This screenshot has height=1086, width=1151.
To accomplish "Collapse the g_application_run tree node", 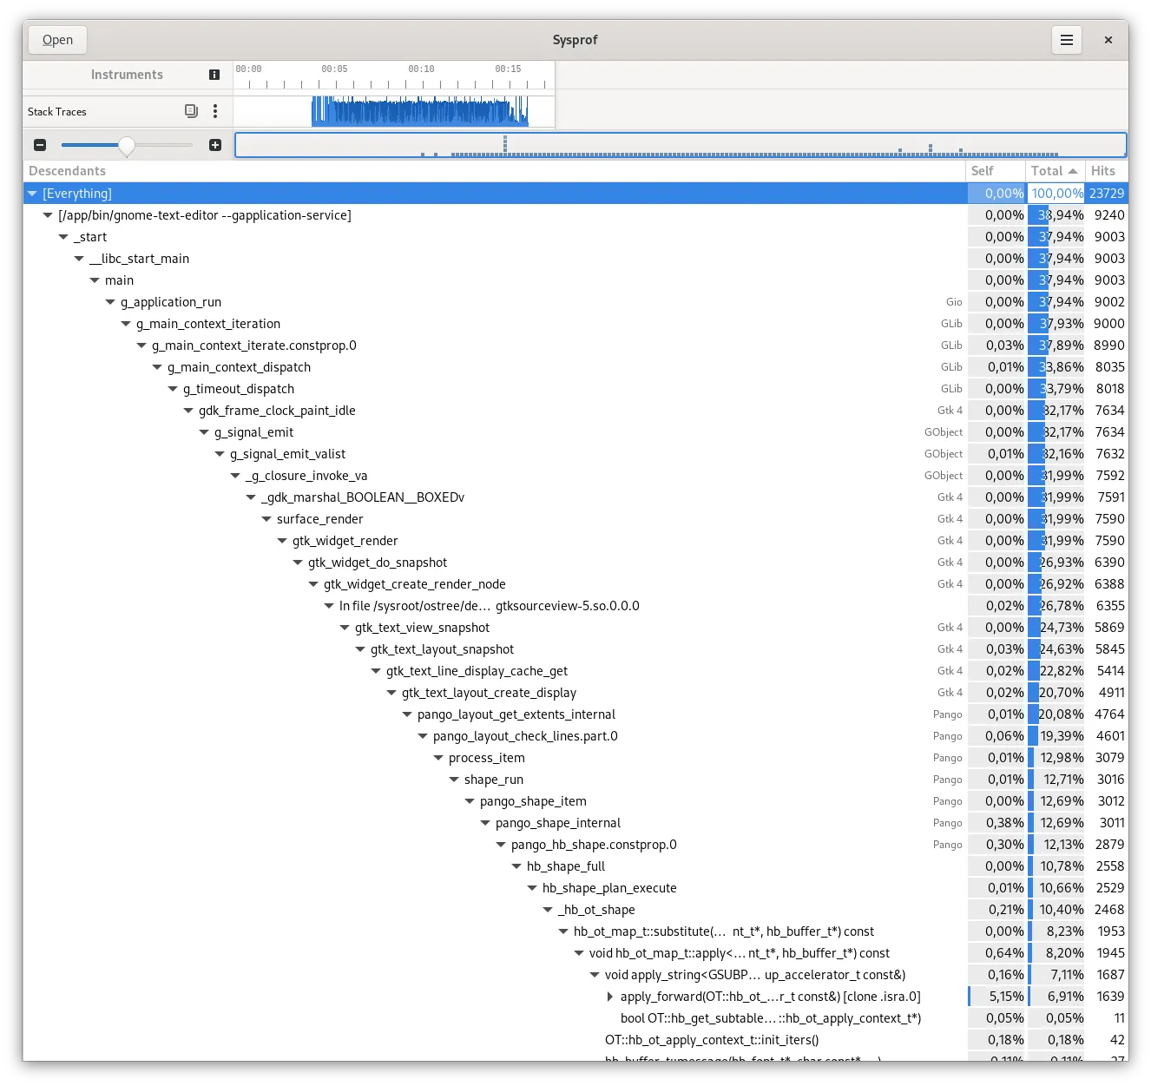I will pyautogui.click(x=110, y=302).
